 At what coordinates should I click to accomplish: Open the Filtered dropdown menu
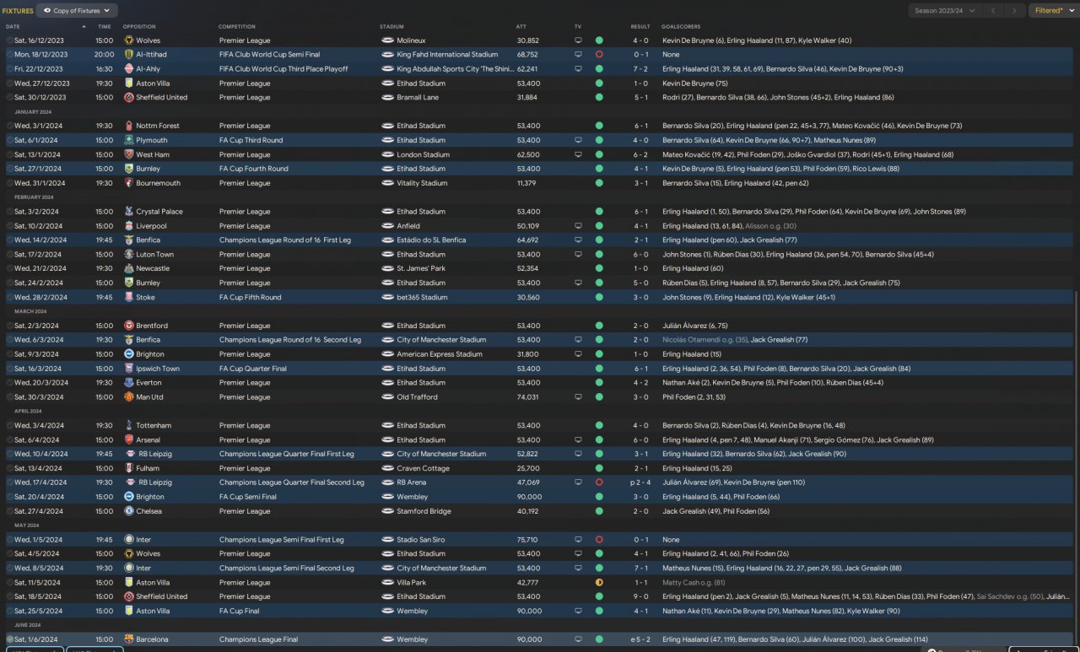(1053, 11)
